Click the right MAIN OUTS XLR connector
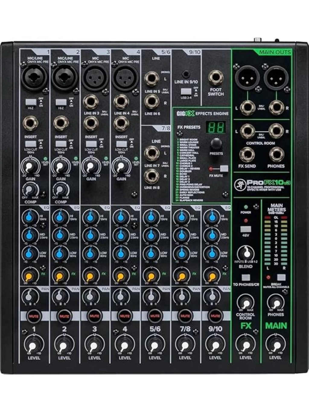 click(x=276, y=77)
